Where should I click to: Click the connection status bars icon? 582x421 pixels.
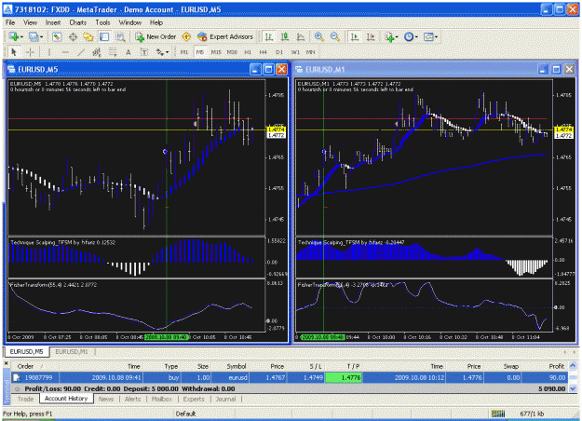click(498, 414)
